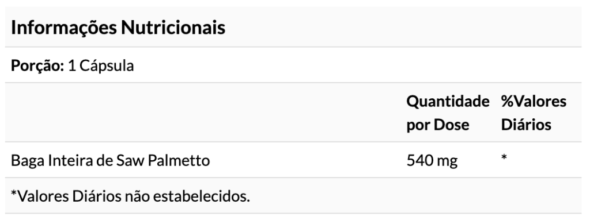Click the "Valores Diários não estabelecidos" footnote
Image resolution: width=590 pixels, height=220 pixels.
130,196
